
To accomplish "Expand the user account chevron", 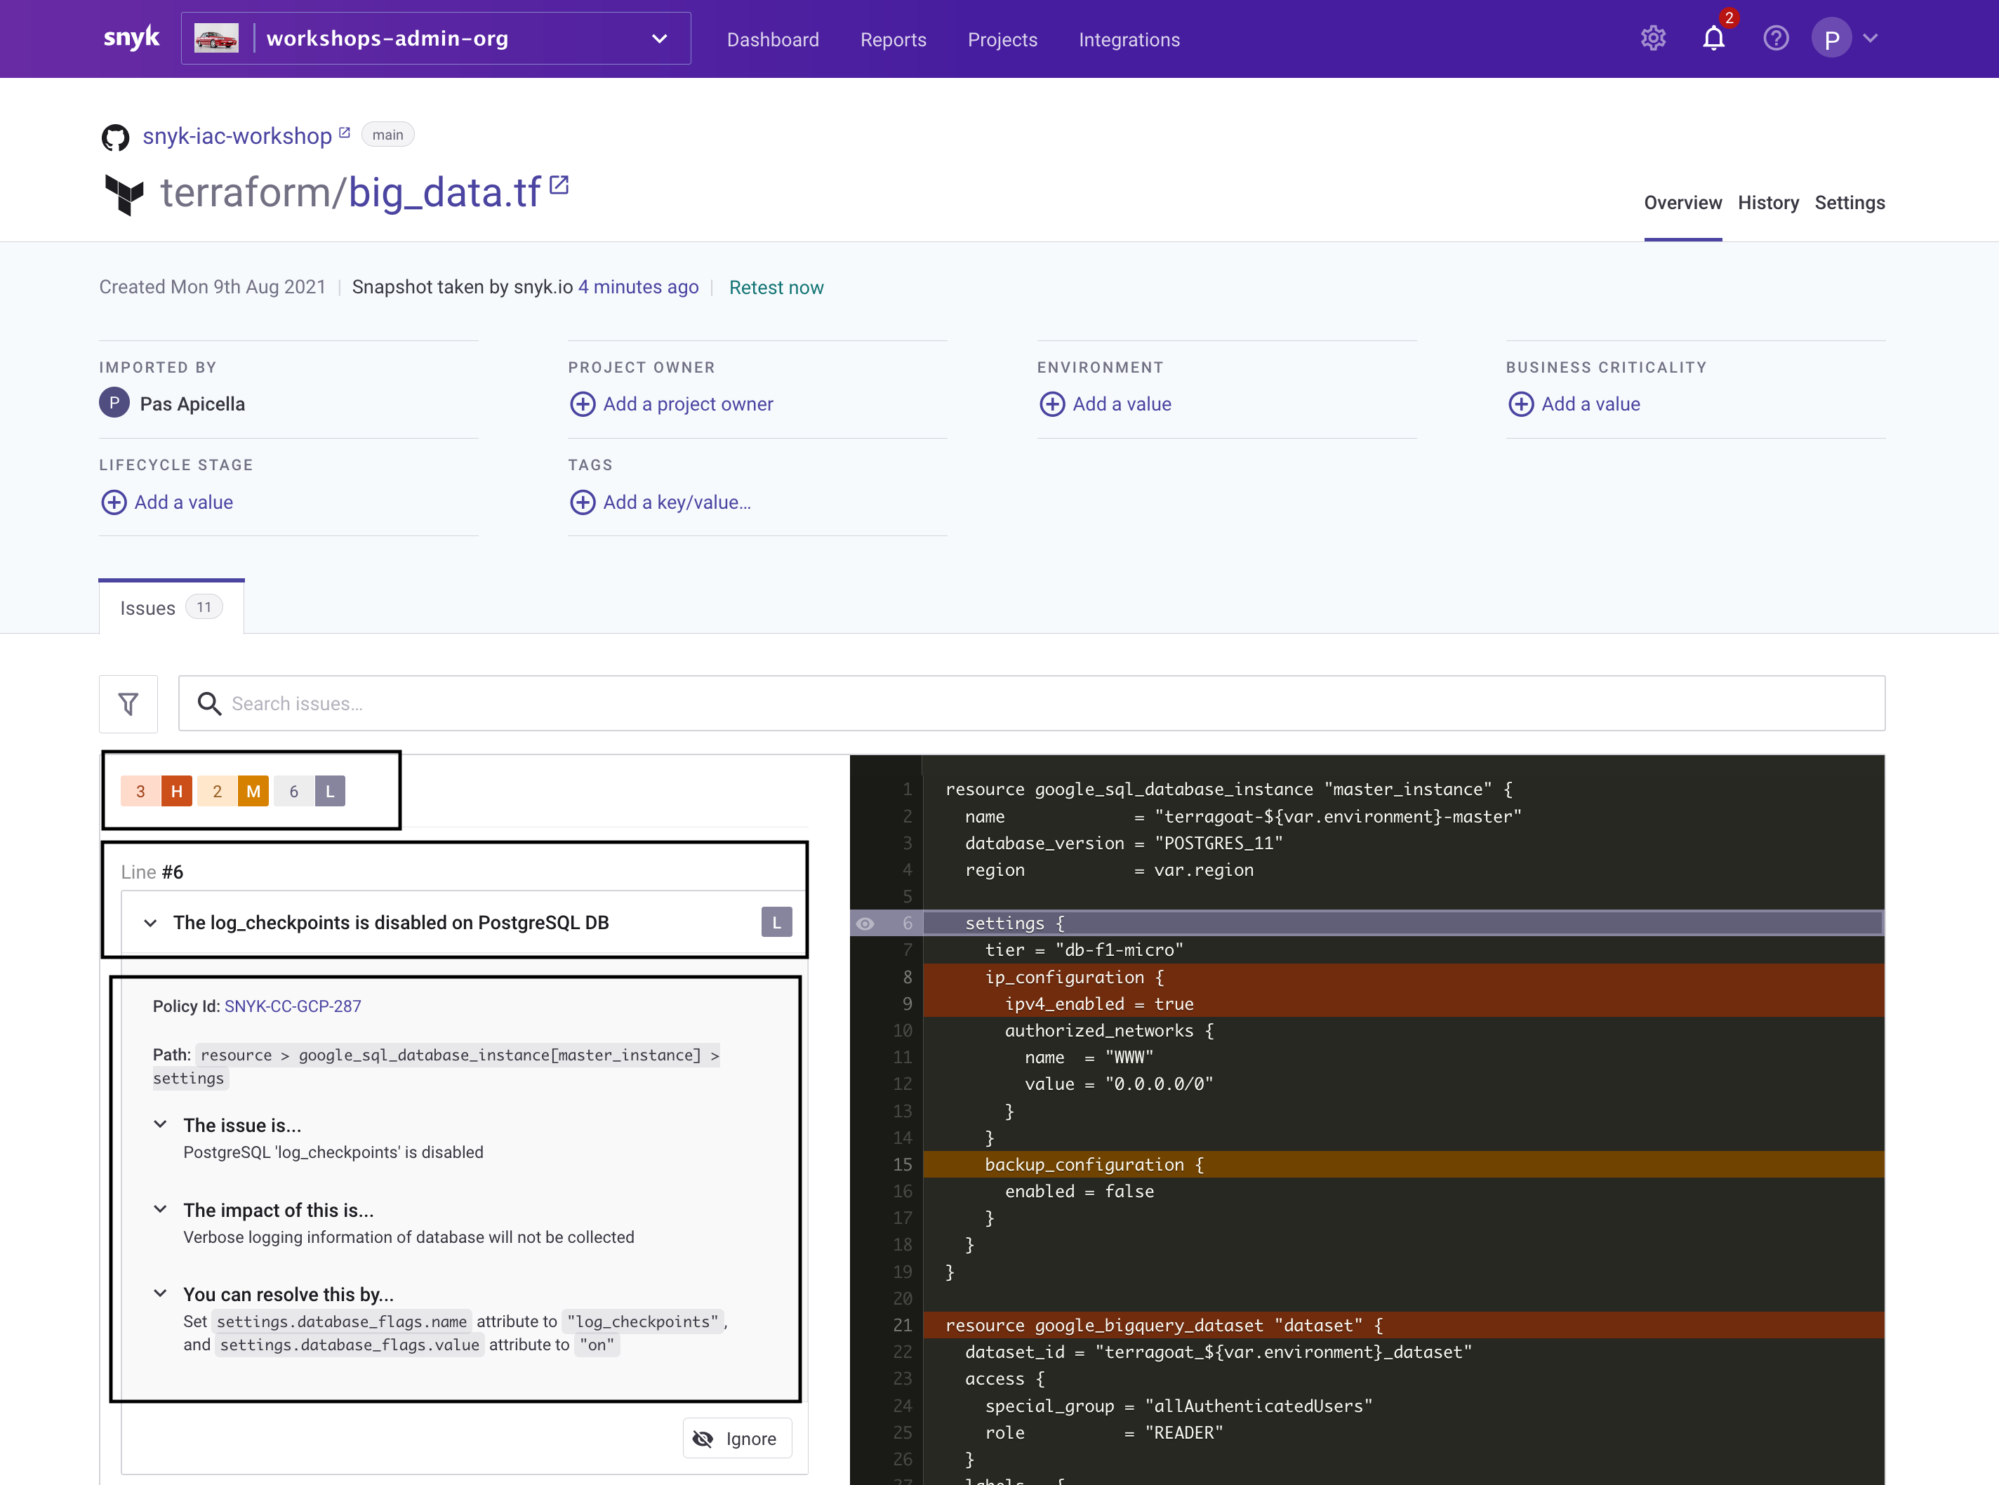I will tap(1871, 38).
